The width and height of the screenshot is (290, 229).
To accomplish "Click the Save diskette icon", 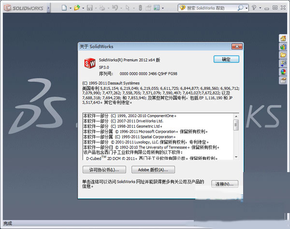I will tap(90, 8).
